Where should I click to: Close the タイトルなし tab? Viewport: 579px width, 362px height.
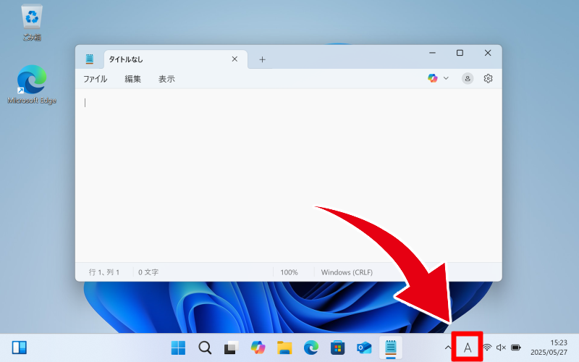click(234, 59)
